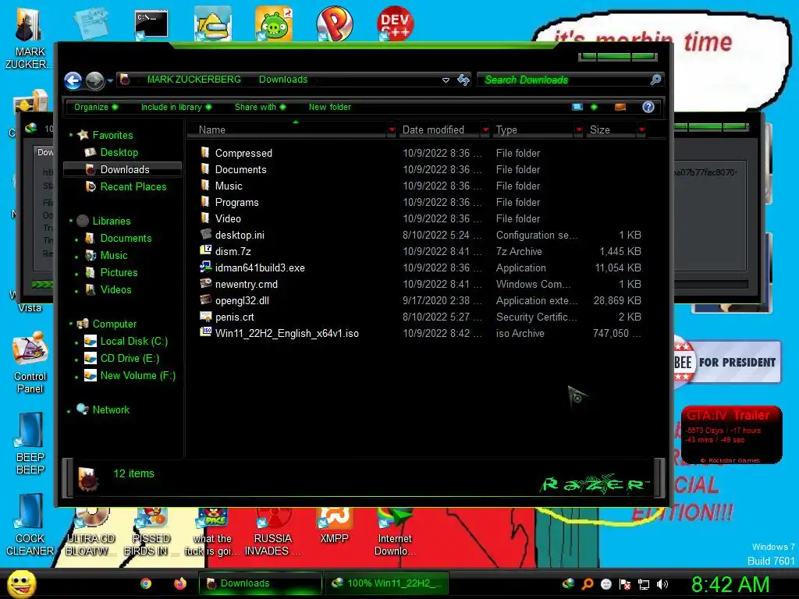Image resolution: width=799 pixels, height=599 pixels.
Task: Select Local Disk (C:) in navigation pane
Action: (x=133, y=342)
